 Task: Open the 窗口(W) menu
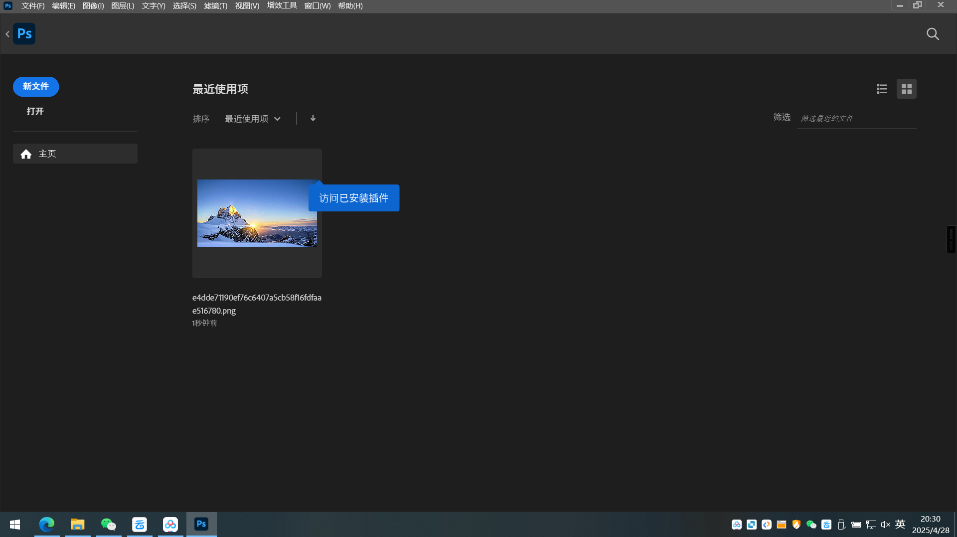point(318,6)
